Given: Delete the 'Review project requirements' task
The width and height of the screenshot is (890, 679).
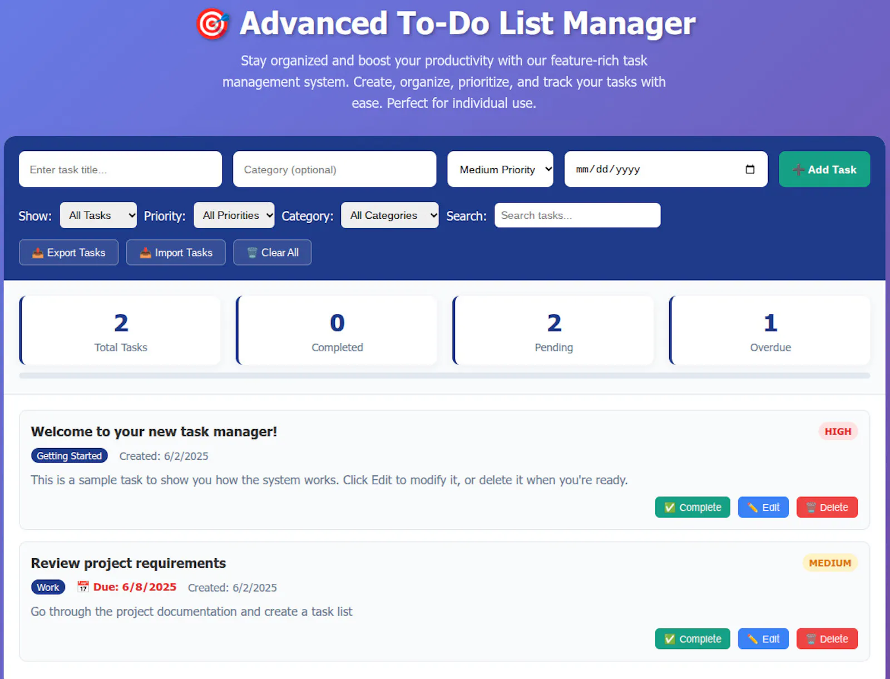Looking at the screenshot, I should pyautogui.click(x=827, y=638).
